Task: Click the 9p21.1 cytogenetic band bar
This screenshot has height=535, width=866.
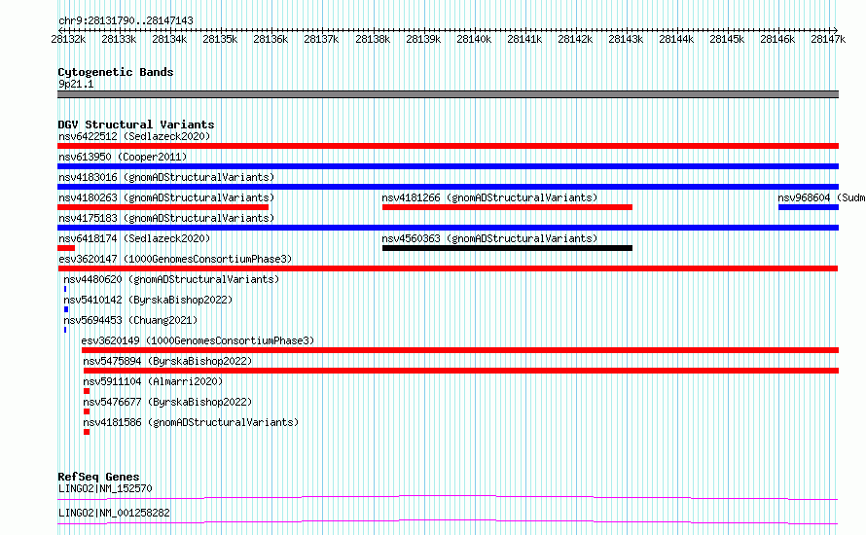Action: [x=448, y=94]
